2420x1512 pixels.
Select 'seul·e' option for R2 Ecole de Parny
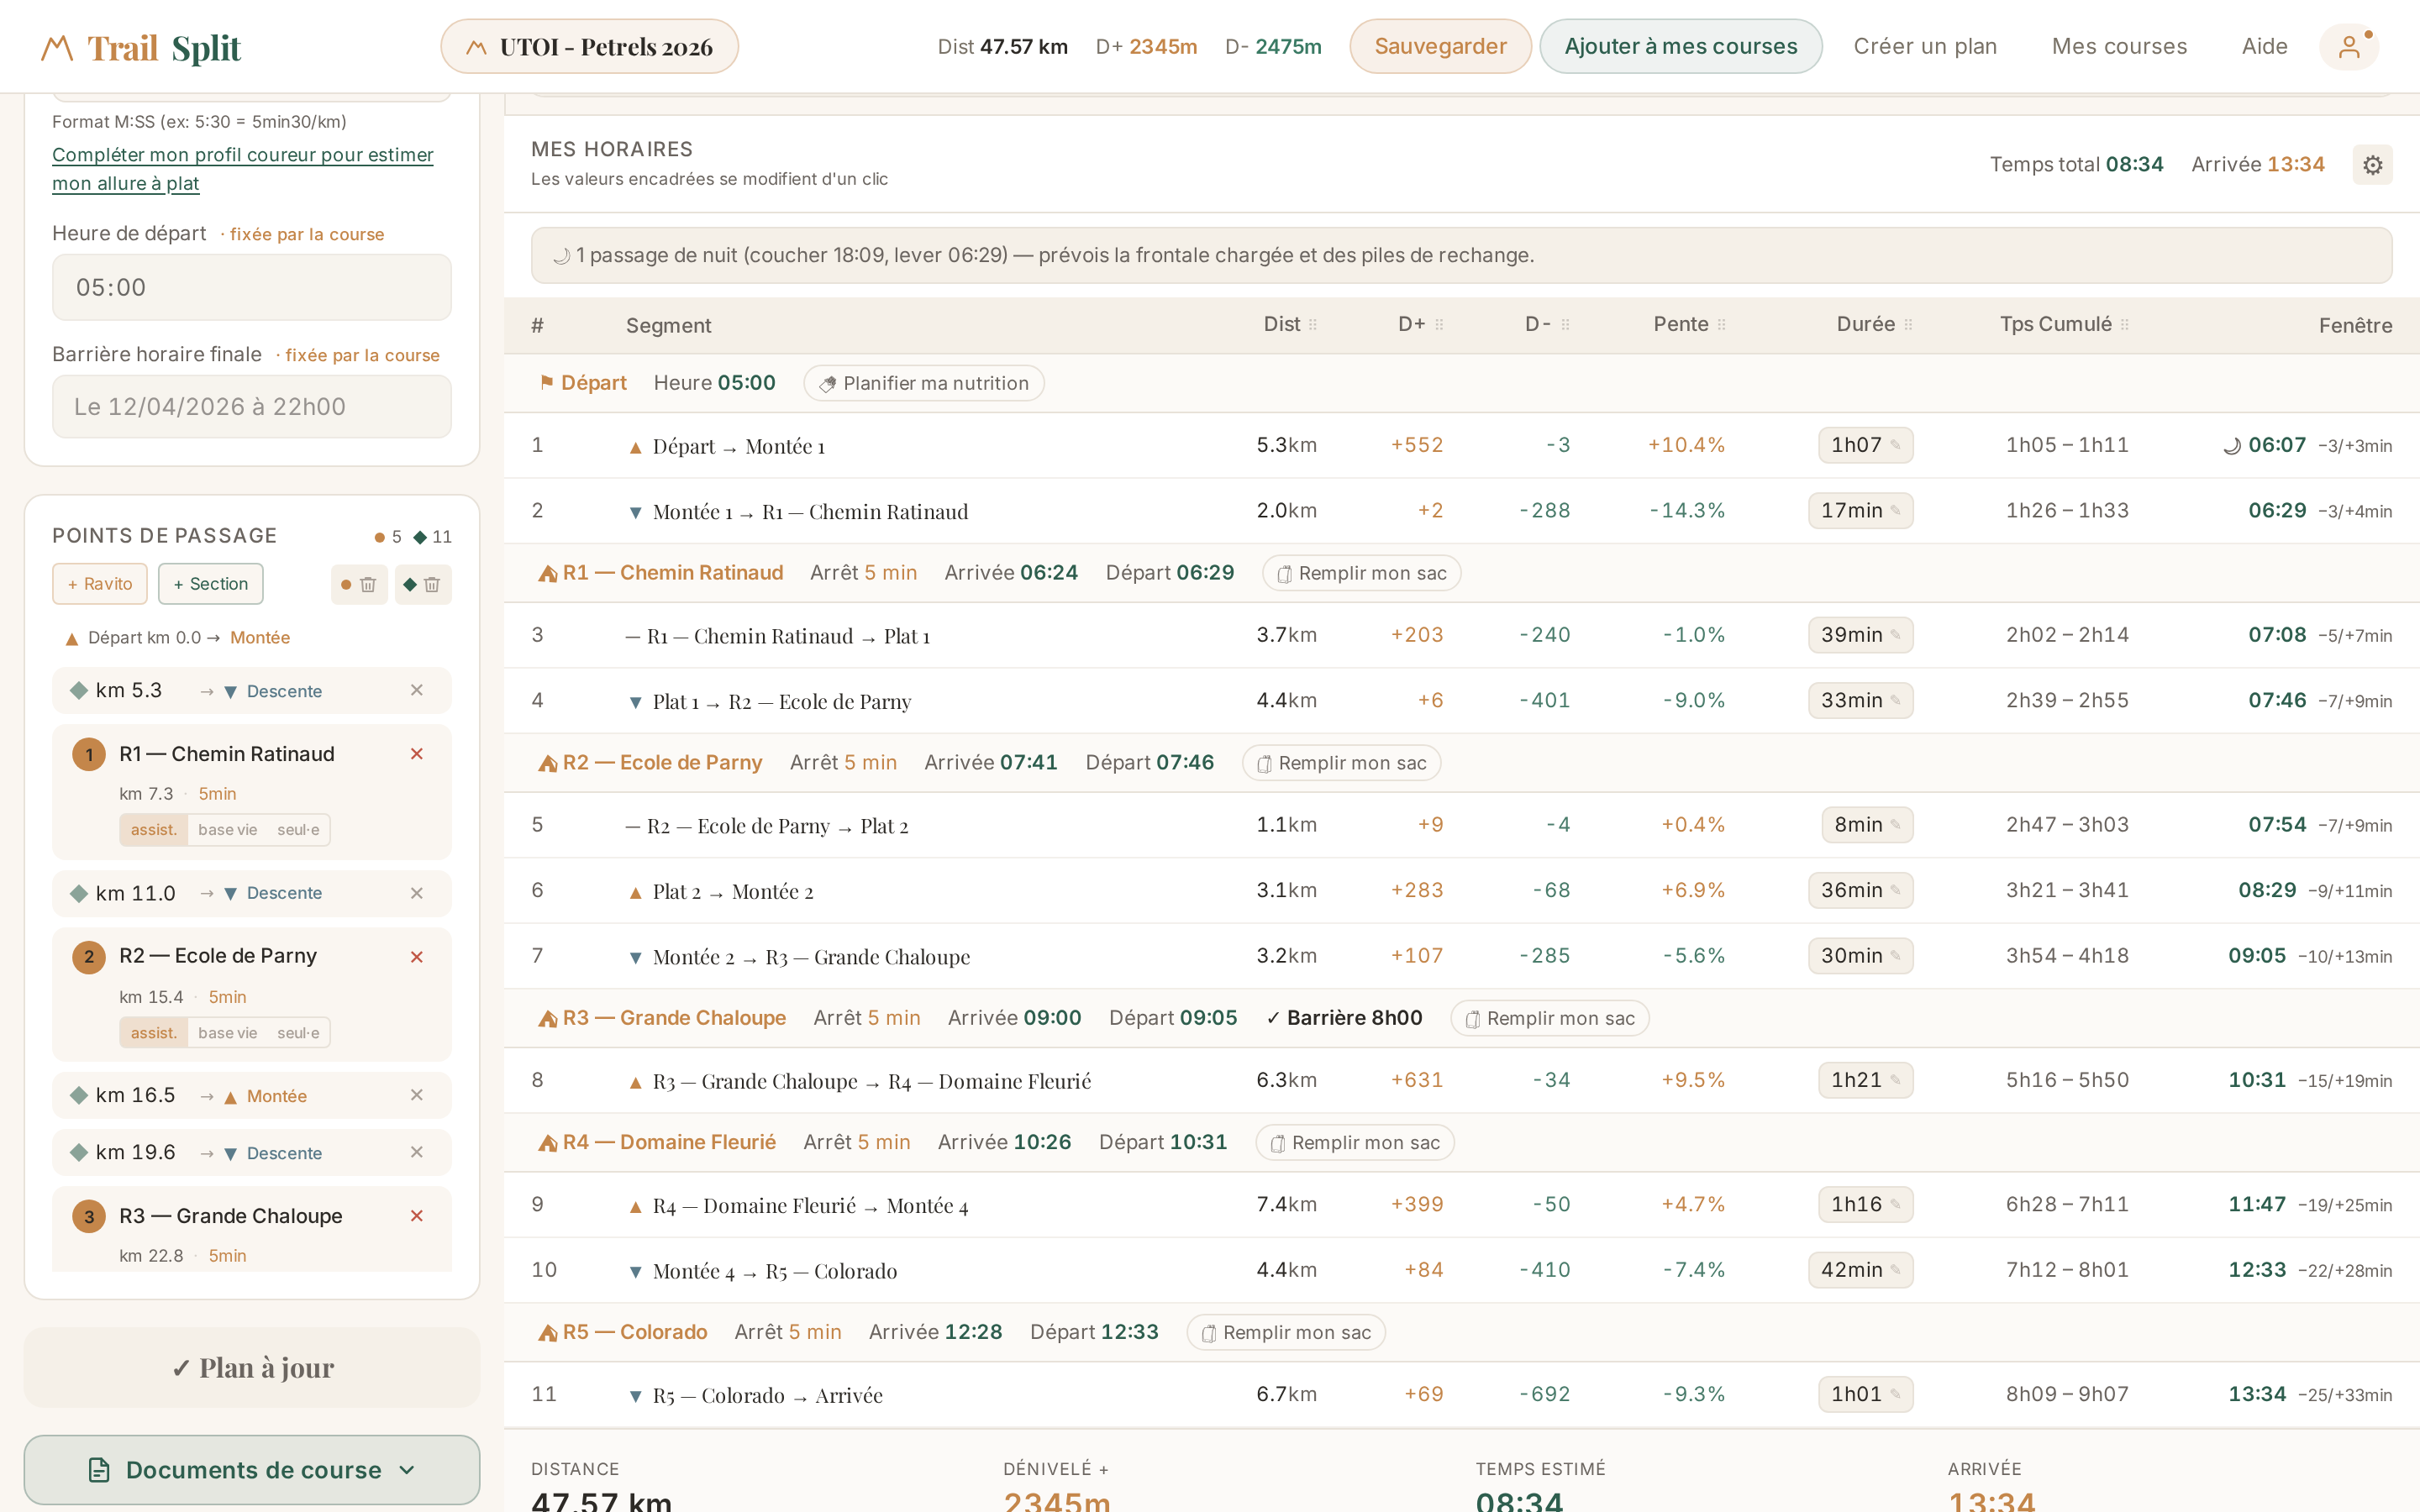point(298,1033)
